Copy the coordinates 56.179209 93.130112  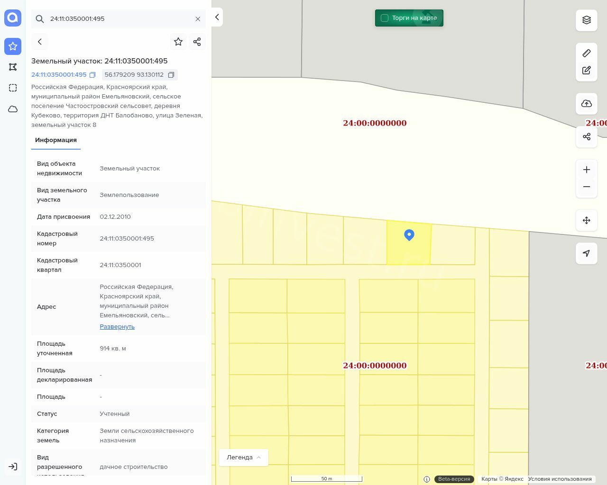(x=171, y=75)
